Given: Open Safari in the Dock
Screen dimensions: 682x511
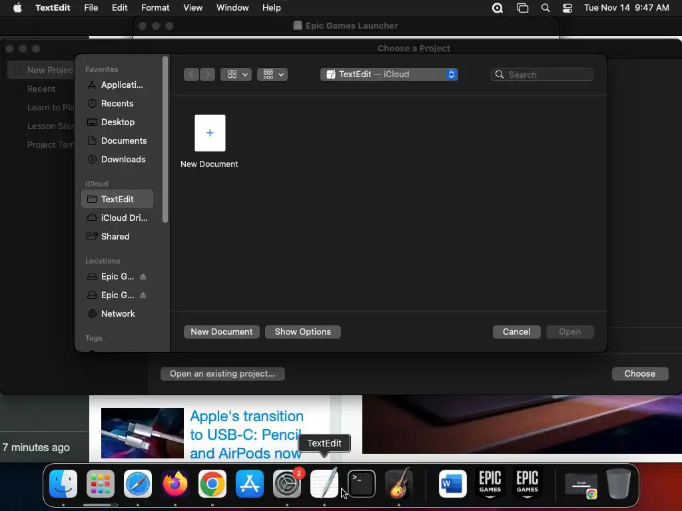Looking at the screenshot, I should 138,484.
